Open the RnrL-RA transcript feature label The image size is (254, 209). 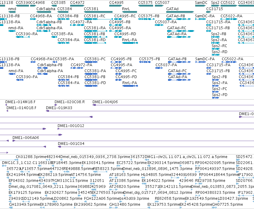click(x=130, y=40)
